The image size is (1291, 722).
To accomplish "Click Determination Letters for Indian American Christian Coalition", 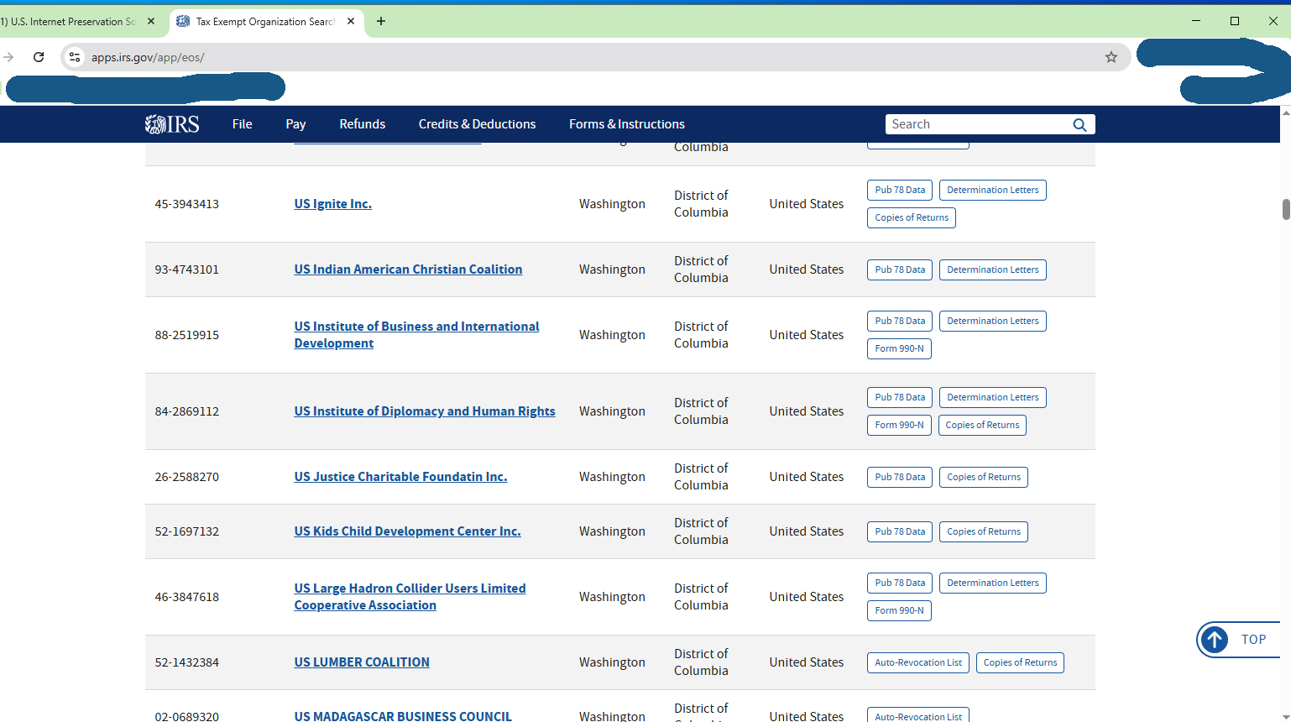I will coord(993,270).
